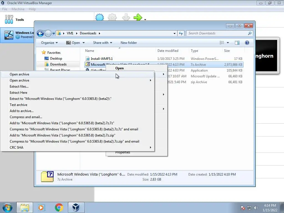Image resolution: width=284 pixels, height=213 pixels.
Task: Expand the CRC SHA submenu
Action: 150,148
